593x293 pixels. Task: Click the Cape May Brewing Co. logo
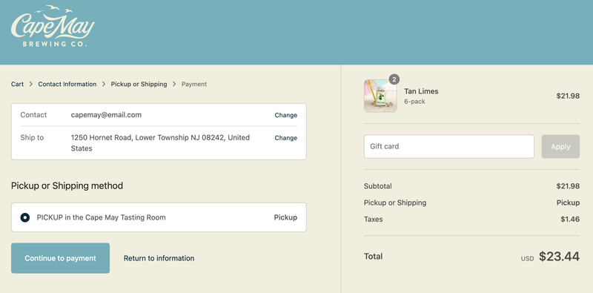pyautogui.click(x=53, y=26)
